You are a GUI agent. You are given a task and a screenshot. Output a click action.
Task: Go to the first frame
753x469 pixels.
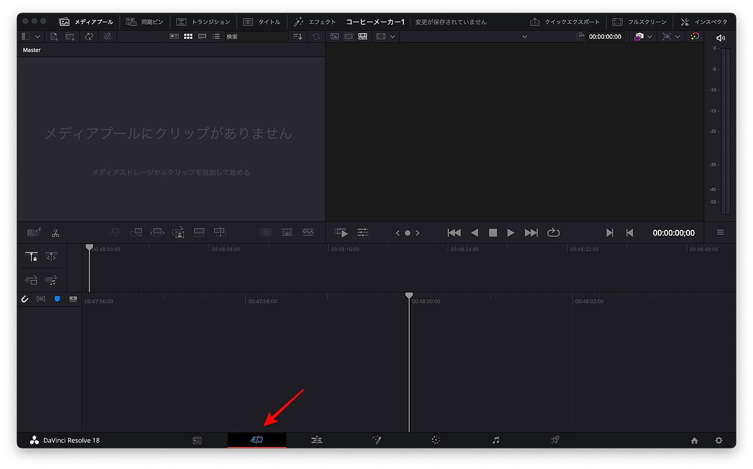454,233
